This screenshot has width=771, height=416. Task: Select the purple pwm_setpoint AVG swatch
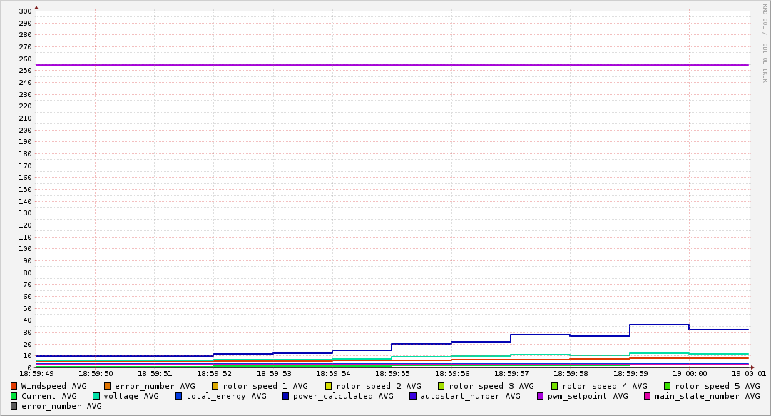(x=540, y=396)
